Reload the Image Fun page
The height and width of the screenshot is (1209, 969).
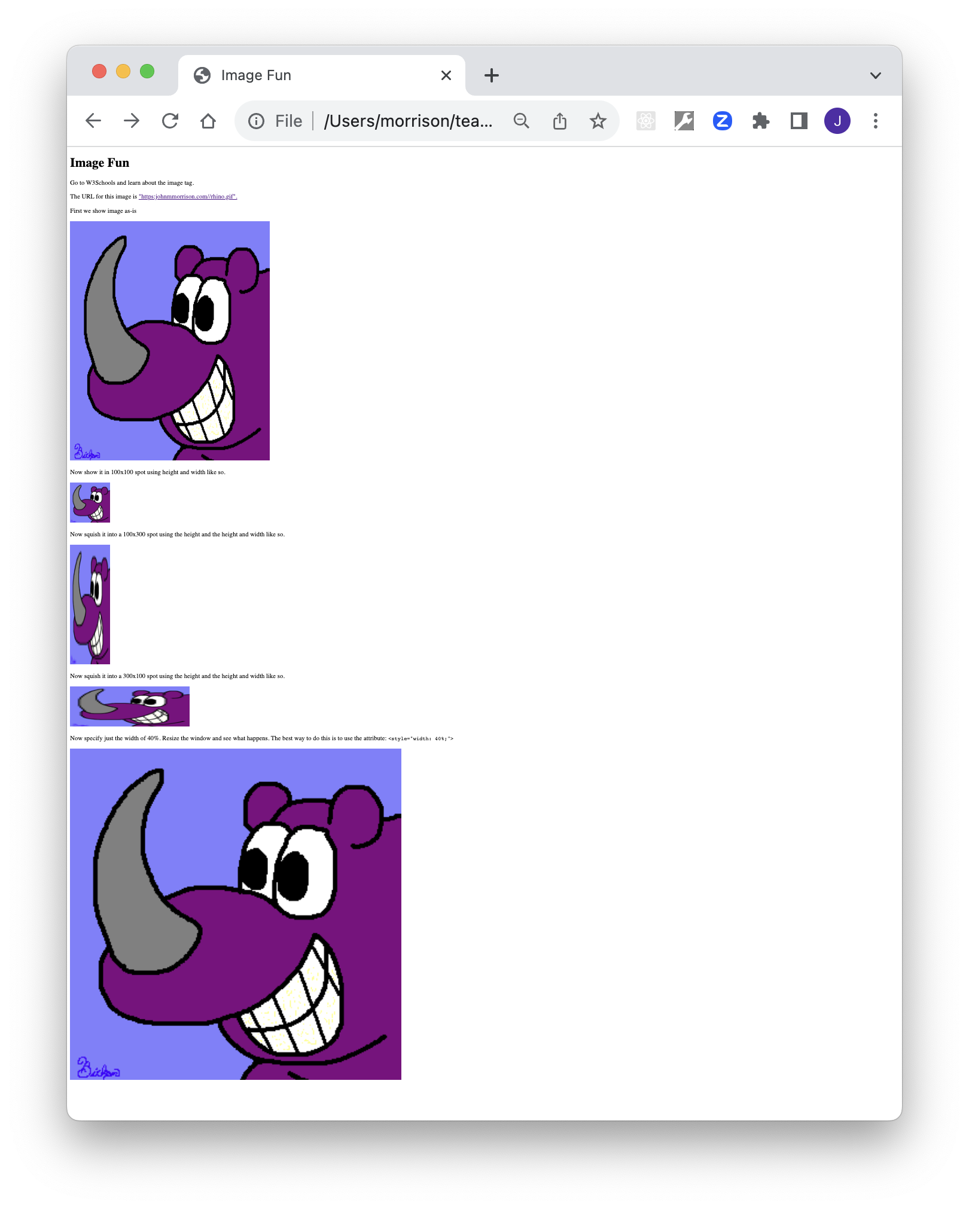(170, 121)
